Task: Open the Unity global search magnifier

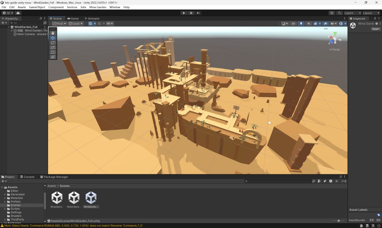Action: click(339, 13)
